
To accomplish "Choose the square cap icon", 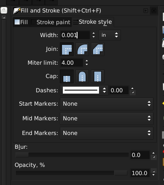I will point(98,76).
